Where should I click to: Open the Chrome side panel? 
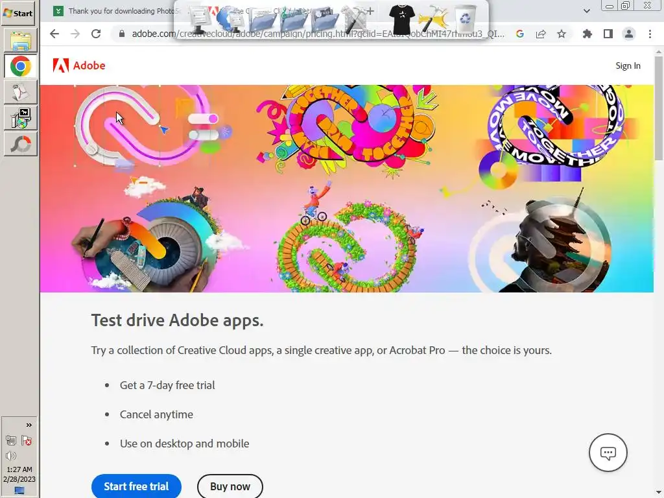pos(608,34)
